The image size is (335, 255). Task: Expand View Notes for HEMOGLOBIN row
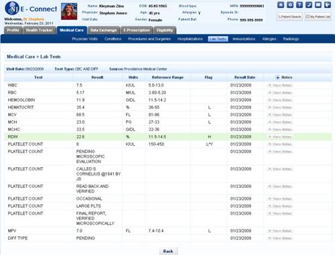280,100
